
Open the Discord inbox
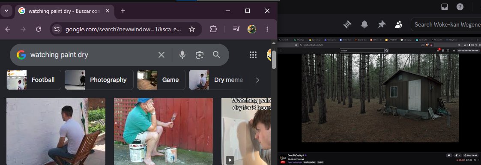click(x=445, y=7)
